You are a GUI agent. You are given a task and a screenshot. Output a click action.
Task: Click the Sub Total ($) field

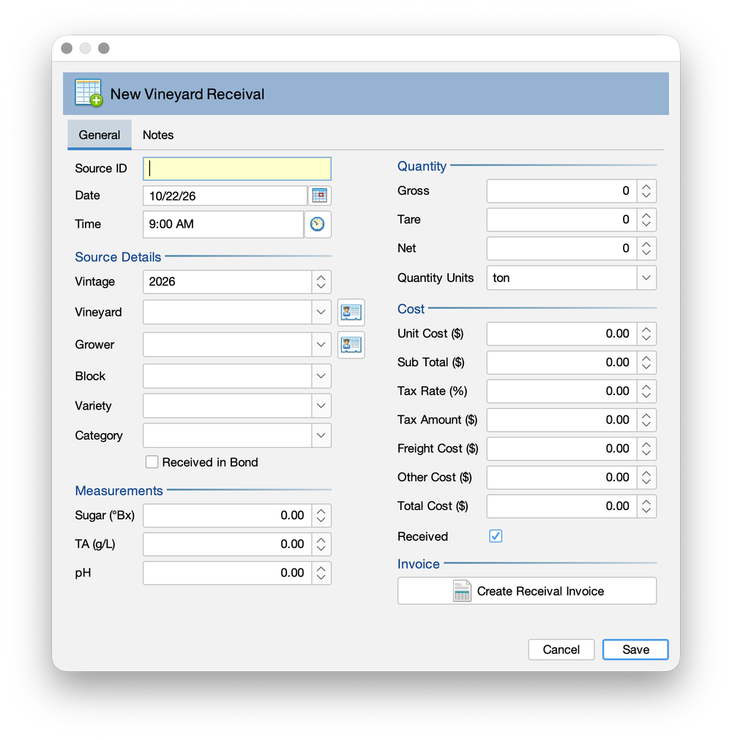(x=561, y=363)
